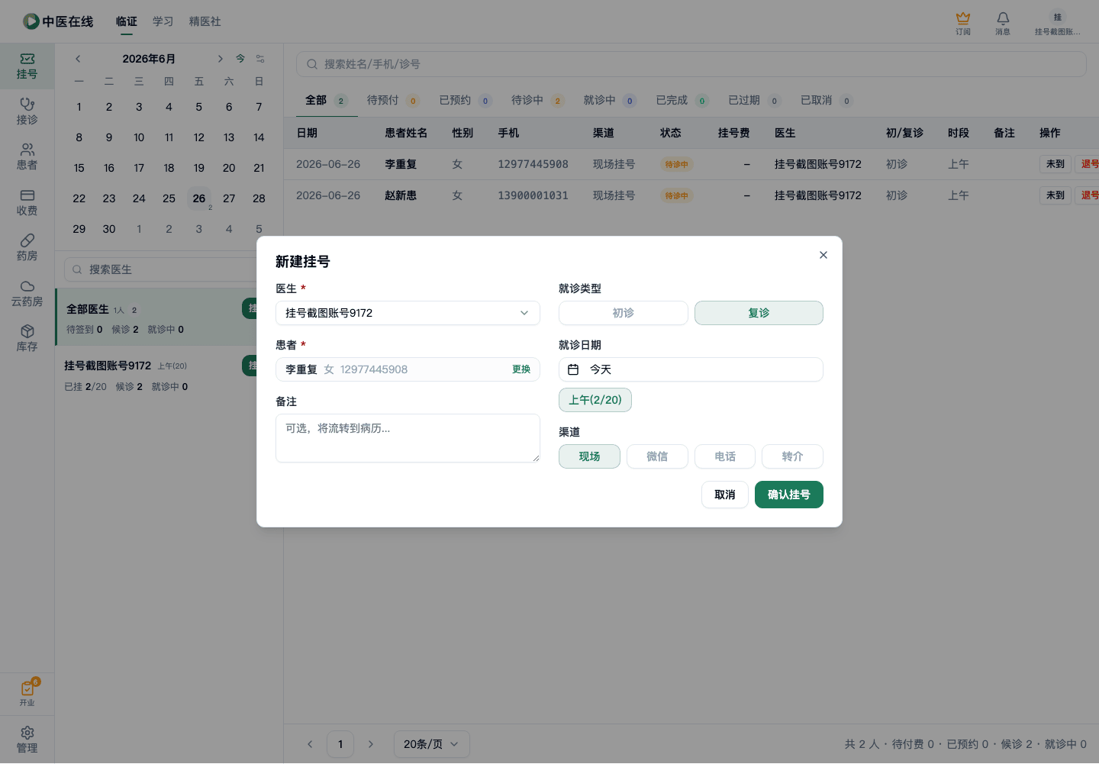Screen dimensions: 1099x764
Task: Open the account avatar 挂号截图账...
Action: tap(1057, 23)
